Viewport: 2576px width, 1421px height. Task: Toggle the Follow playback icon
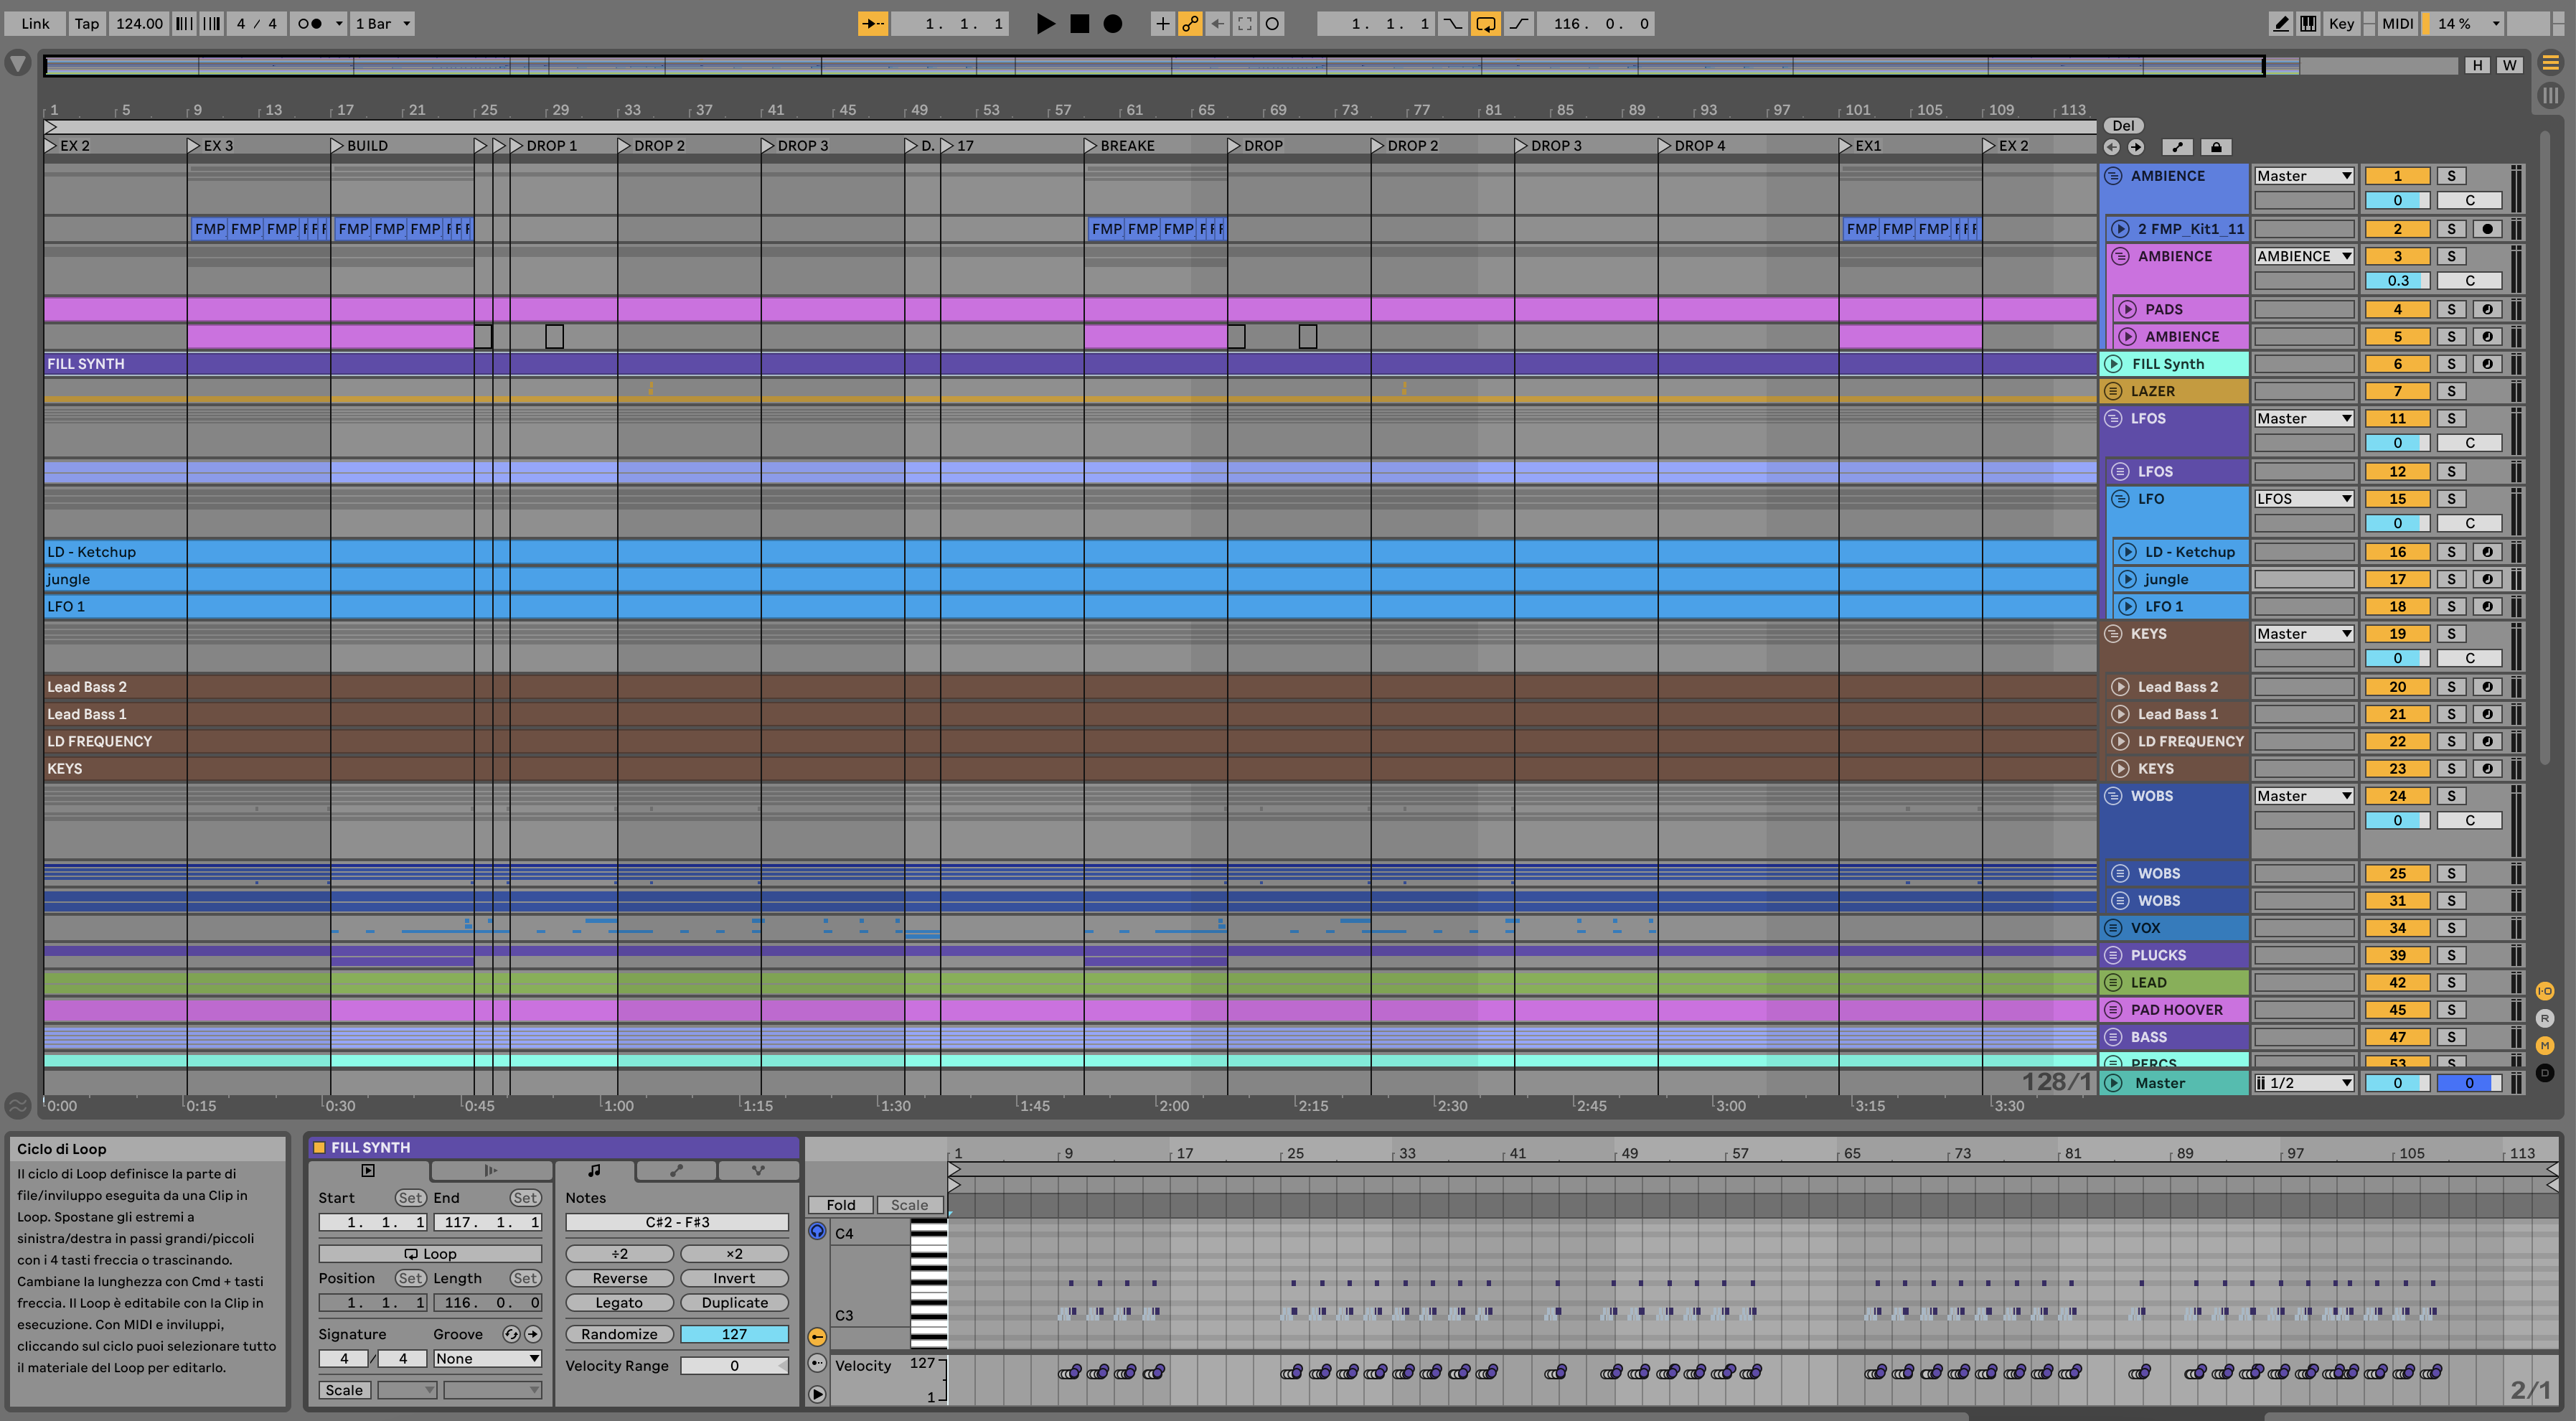[873, 23]
